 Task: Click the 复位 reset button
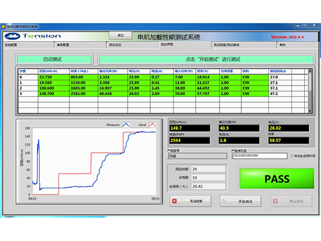coord(121,35)
